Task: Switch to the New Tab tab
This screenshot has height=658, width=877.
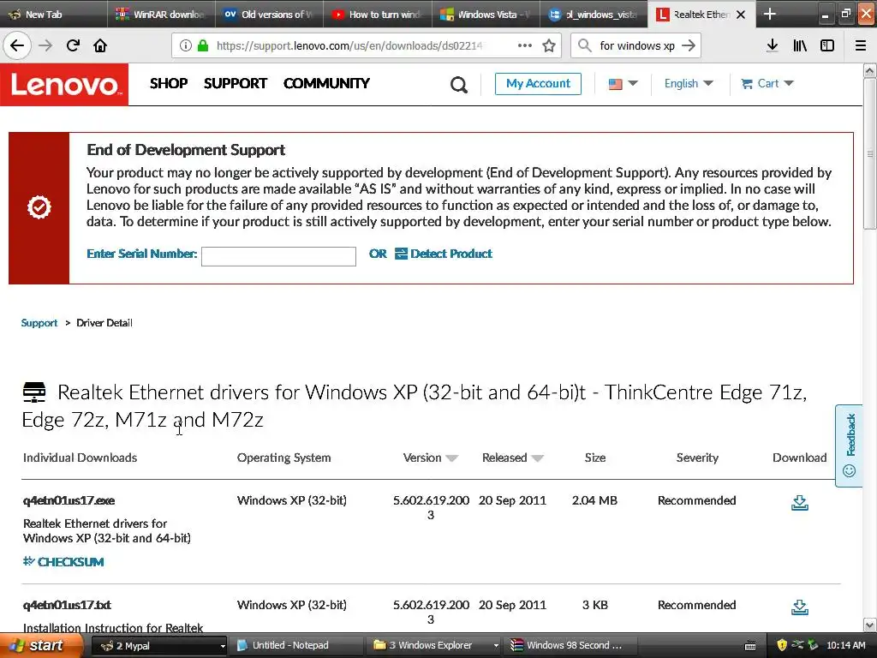Action: [x=54, y=14]
